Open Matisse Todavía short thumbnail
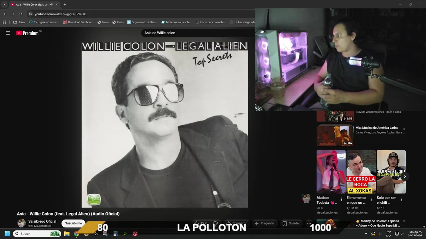 [x=331, y=172]
